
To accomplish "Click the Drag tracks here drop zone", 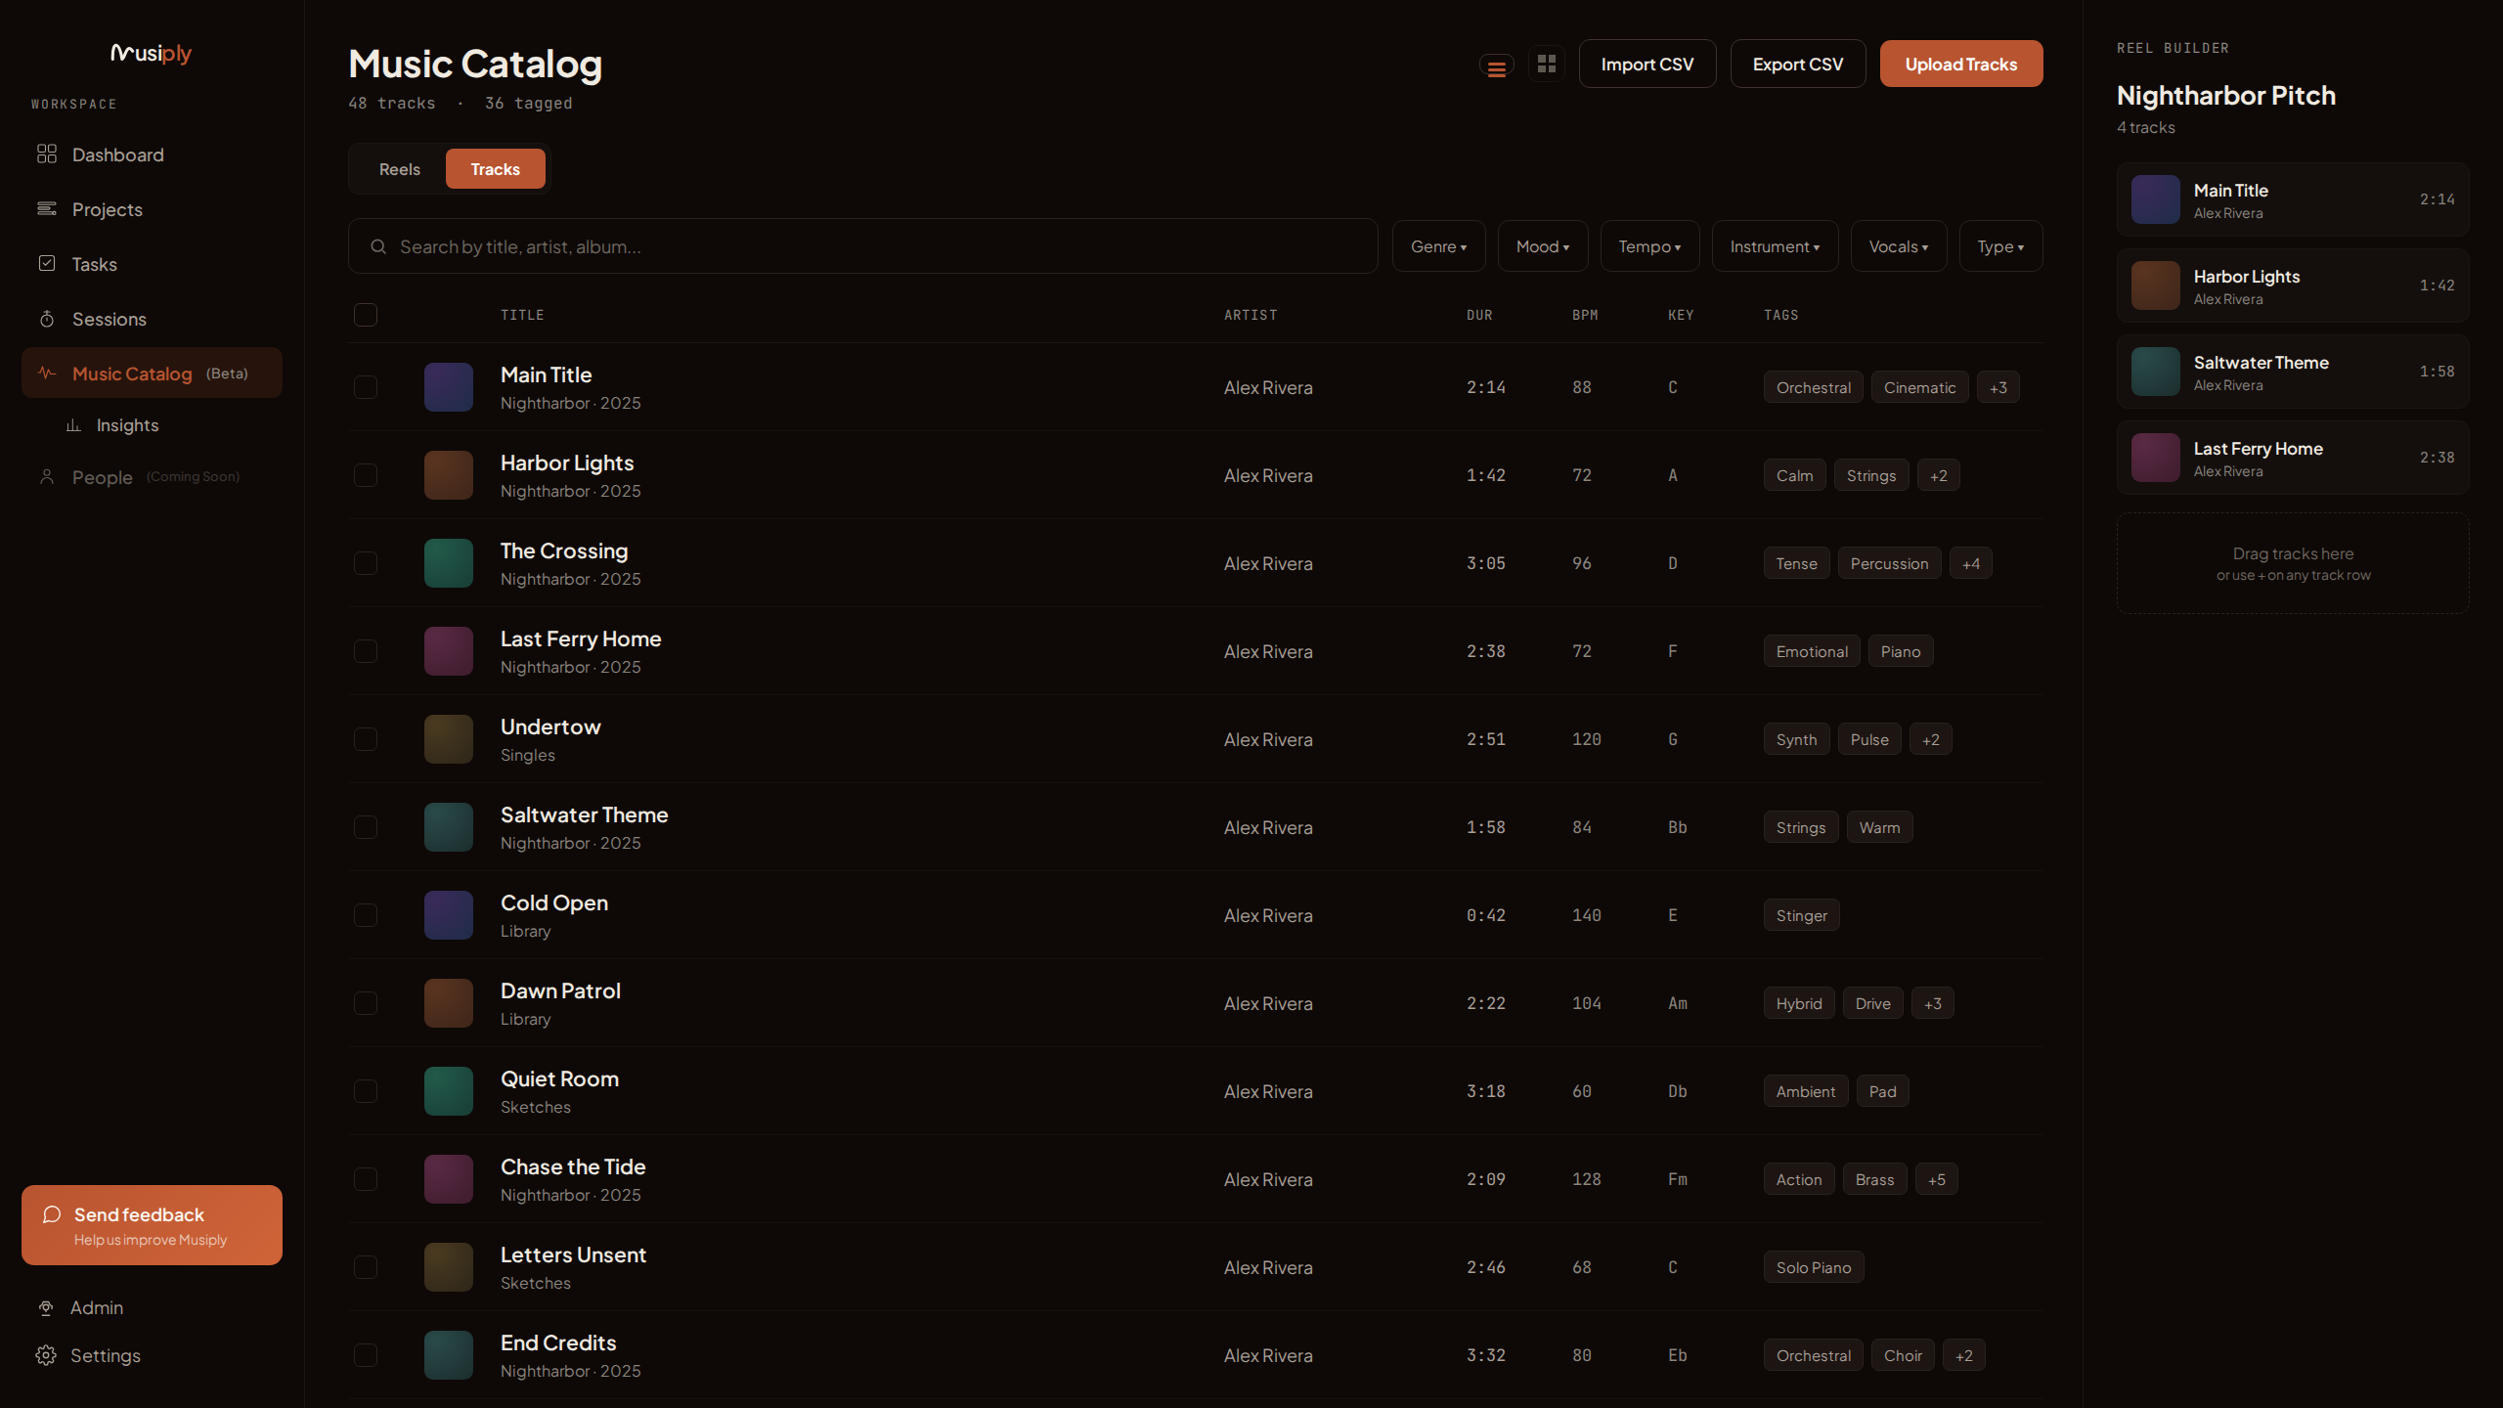I will click(2294, 563).
